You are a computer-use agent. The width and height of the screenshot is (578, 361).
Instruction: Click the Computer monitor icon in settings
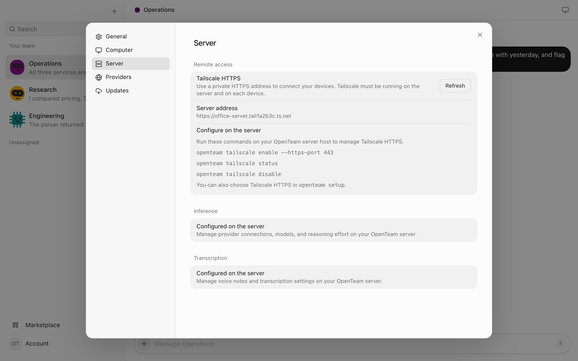(99, 50)
